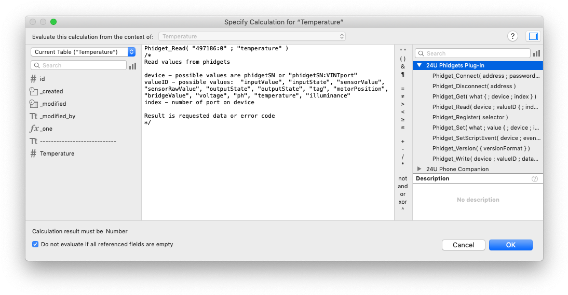This screenshot has width=568, height=295.
Task: Click the help question mark button
Action: pos(512,36)
